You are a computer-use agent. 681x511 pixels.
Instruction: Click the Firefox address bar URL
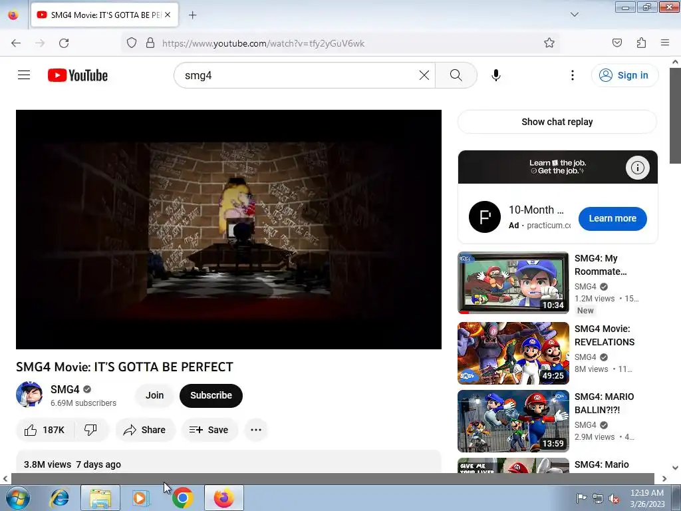tap(263, 43)
